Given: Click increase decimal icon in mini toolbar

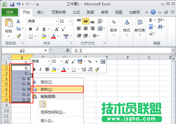Looking at the screenshot, I should click(84, 69).
